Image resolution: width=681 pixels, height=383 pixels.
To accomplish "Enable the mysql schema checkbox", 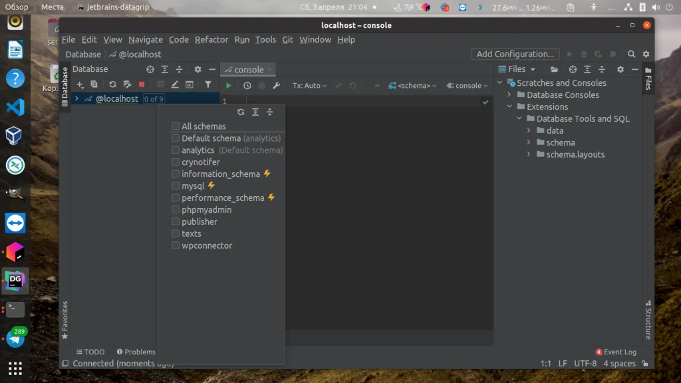I will 176,186.
